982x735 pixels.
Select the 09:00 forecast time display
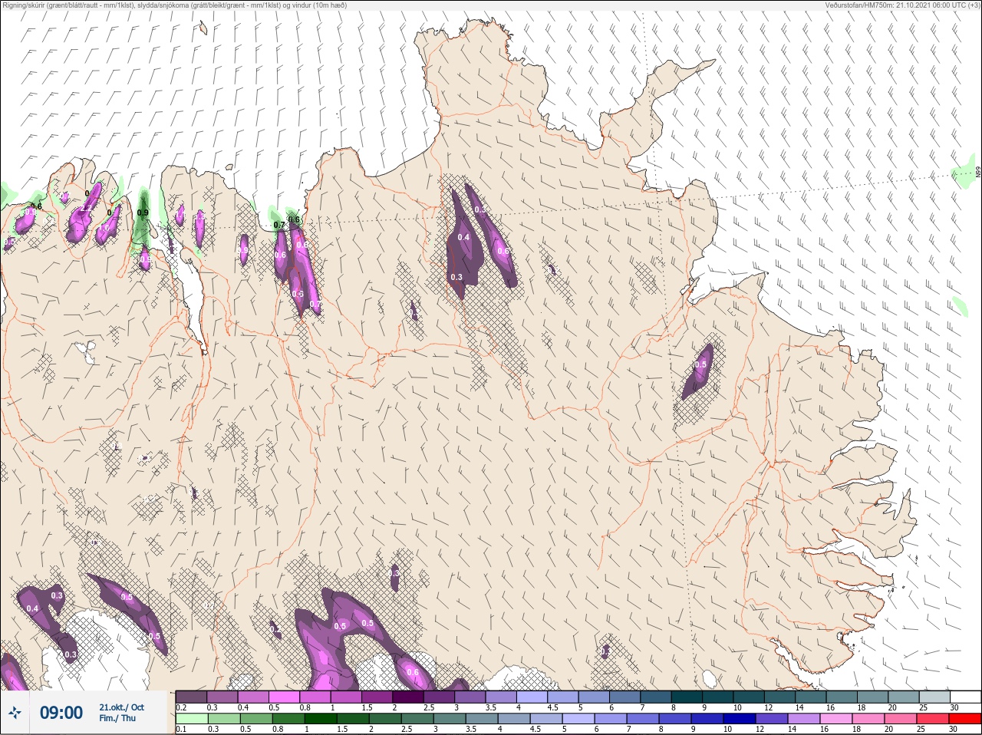coord(61,713)
